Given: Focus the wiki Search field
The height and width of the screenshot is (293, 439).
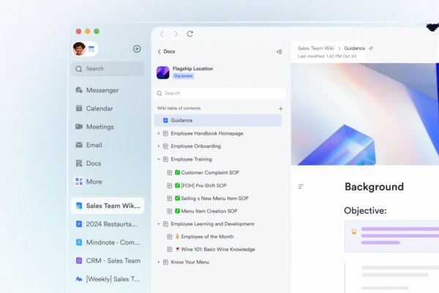Looking at the screenshot, I should [219, 93].
